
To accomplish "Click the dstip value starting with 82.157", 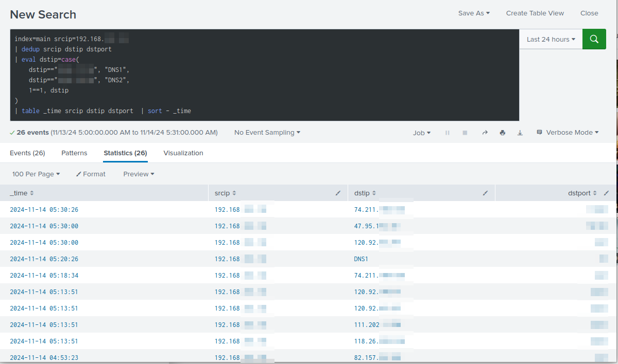I will [x=377, y=358].
